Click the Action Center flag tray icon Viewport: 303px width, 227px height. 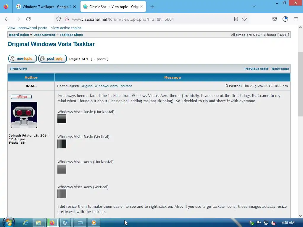pyautogui.click(x=259, y=223)
